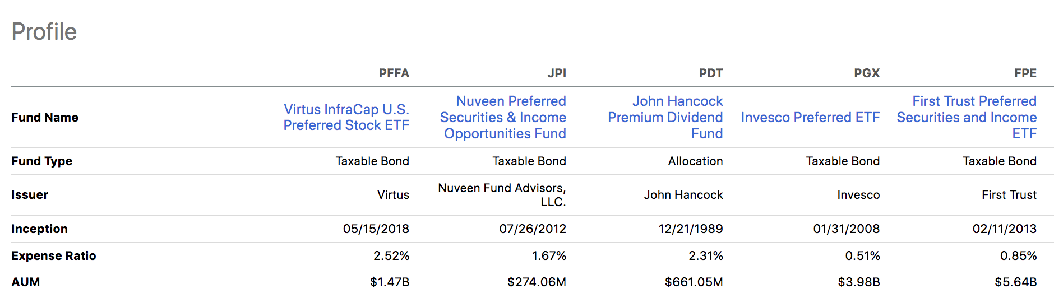
Task: Open Invesco Preferred ETF link
Action: (x=811, y=117)
